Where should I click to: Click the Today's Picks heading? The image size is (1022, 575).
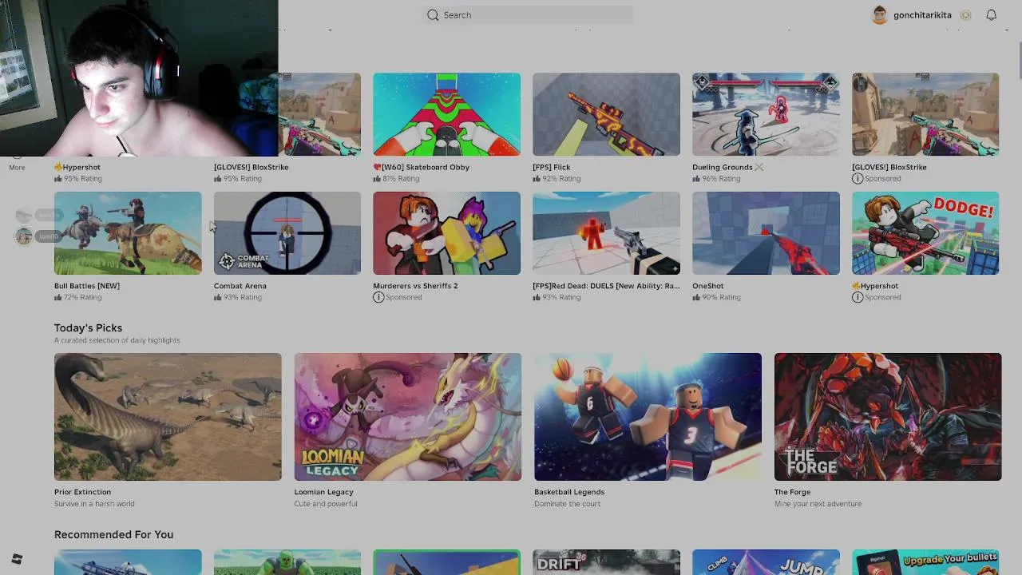point(88,328)
